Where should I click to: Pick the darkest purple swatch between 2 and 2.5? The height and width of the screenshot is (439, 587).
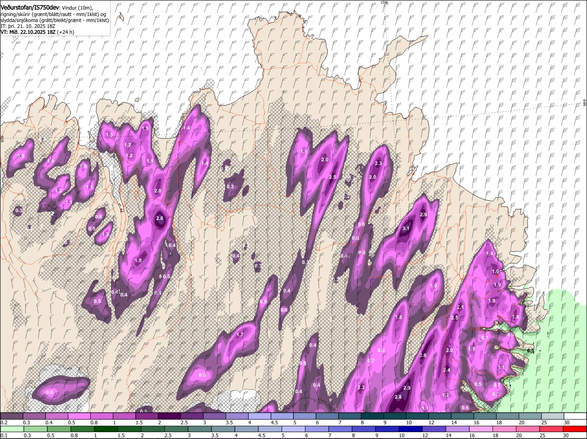pyautogui.click(x=169, y=416)
